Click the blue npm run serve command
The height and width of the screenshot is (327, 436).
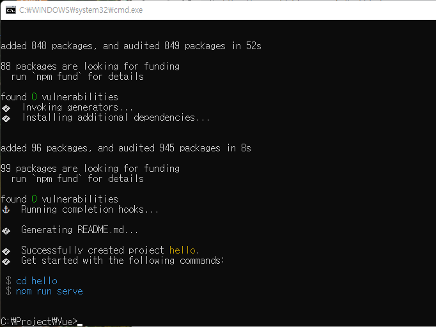(49, 291)
